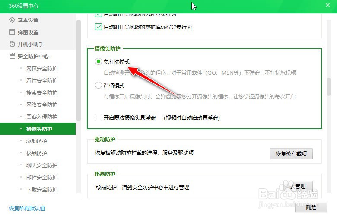Click 去管理 button for 核晶防护

tap(298, 187)
